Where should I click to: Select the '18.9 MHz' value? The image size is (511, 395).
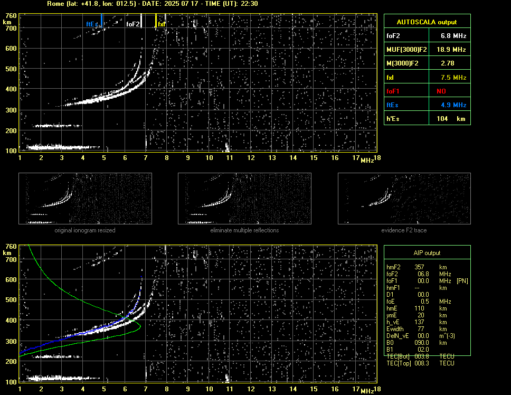click(451, 50)
